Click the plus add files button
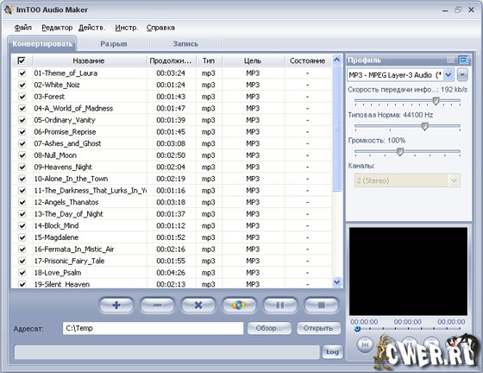The height and width of the screenshot is (373, 483). point(116,305)
